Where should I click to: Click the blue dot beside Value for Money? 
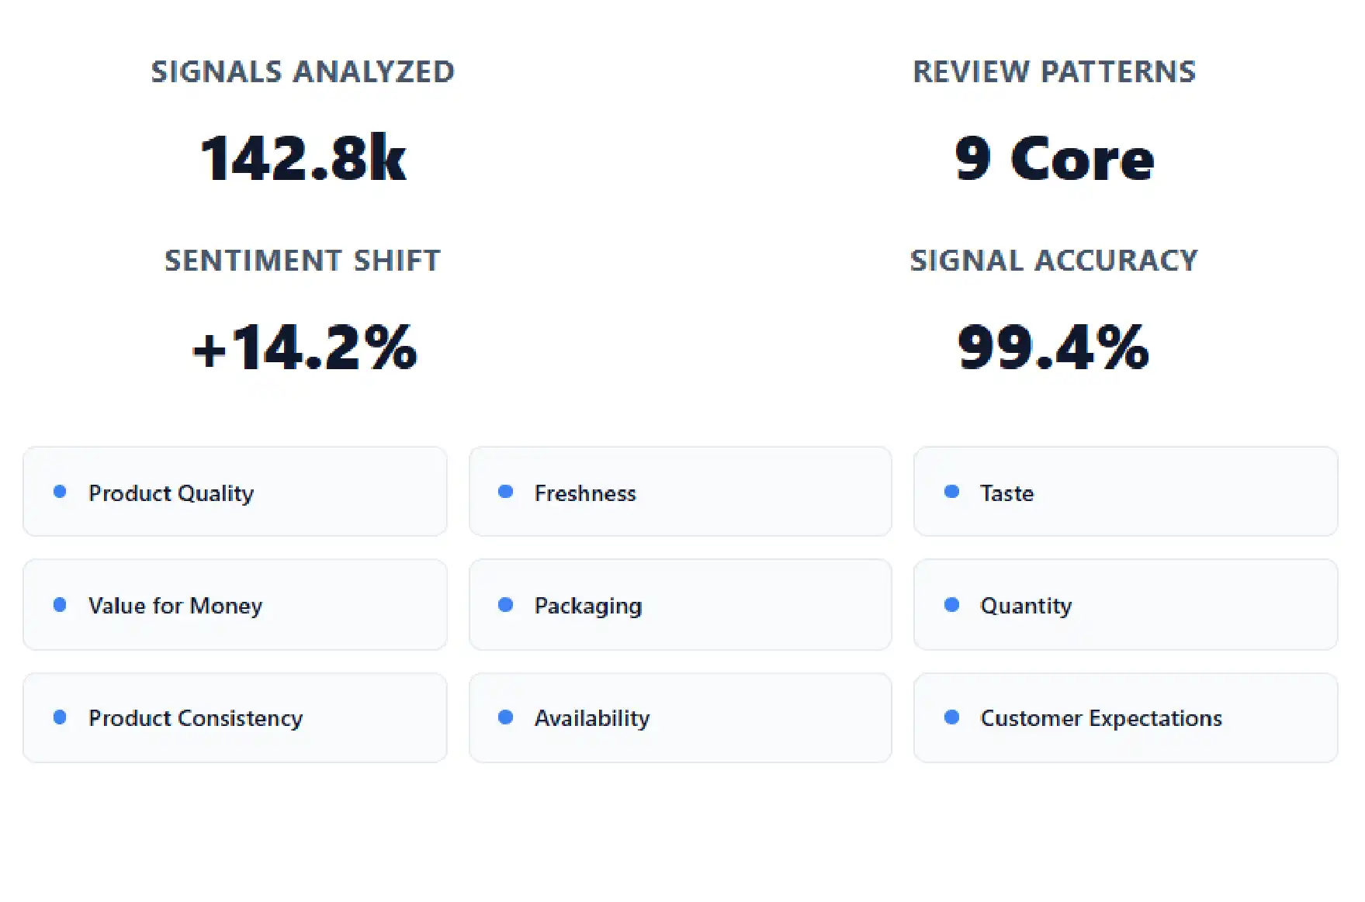point(60,605)
